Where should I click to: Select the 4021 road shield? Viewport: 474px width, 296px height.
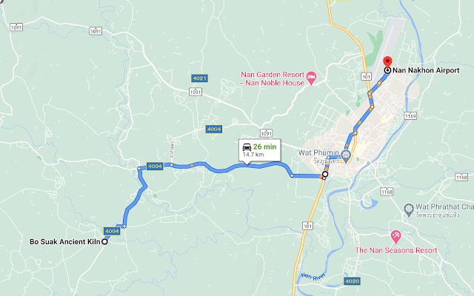pos(199,78)
